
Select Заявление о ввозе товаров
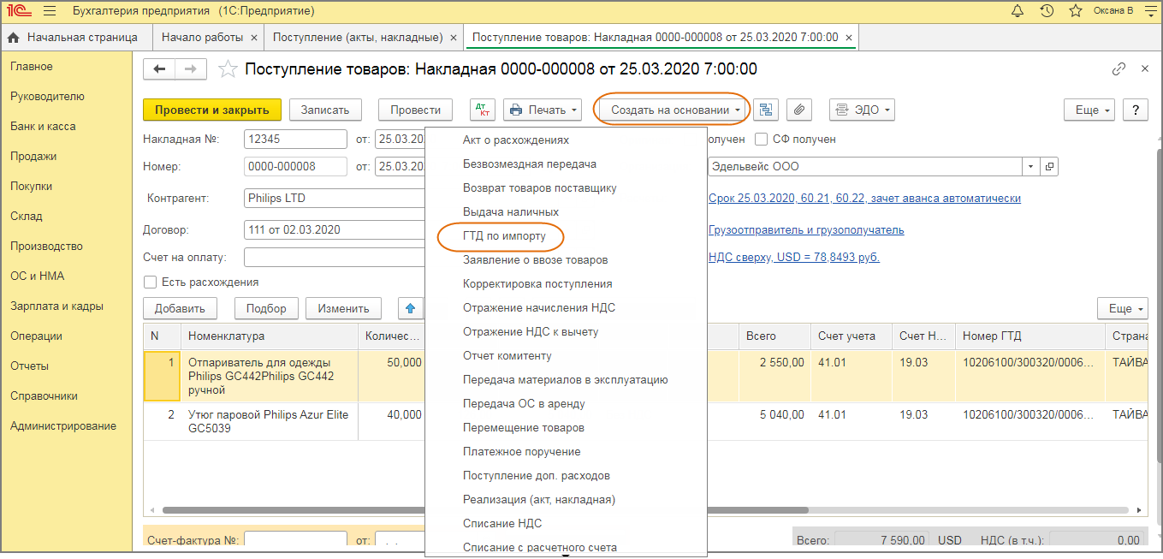tap(536, 259)
